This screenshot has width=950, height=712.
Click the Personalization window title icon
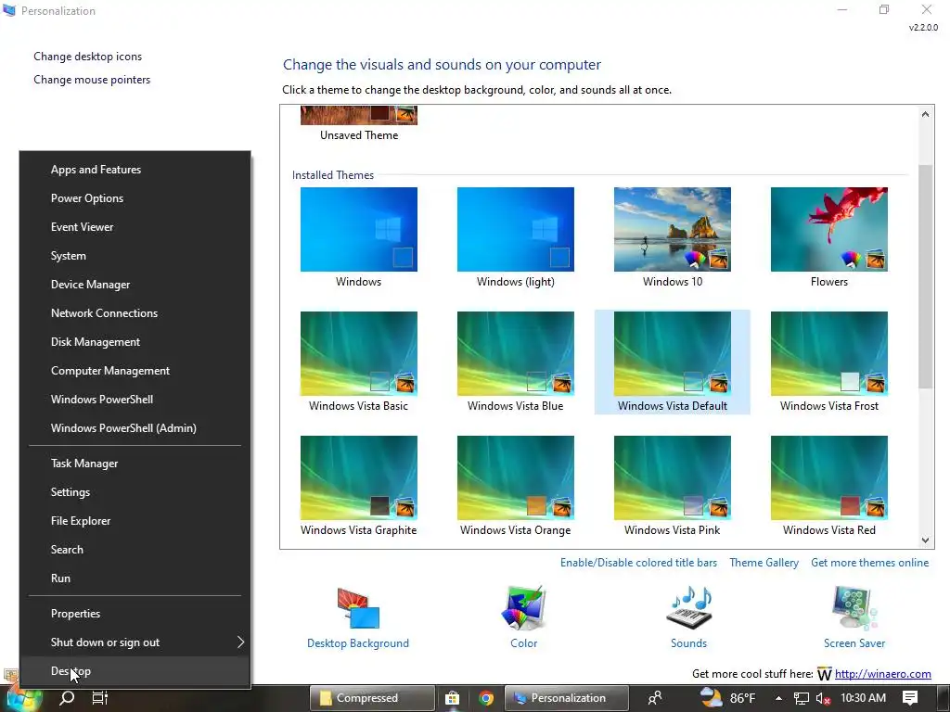tap(9, 10)
